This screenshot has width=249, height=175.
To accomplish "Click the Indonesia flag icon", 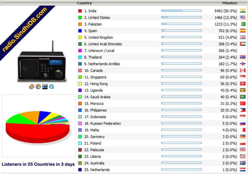I will [243, 117].
